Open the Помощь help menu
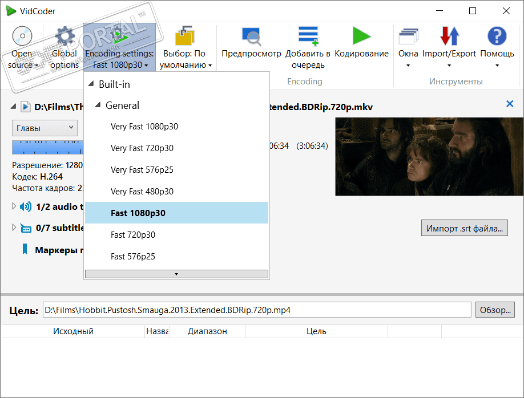524x398 pixels. 497,47
